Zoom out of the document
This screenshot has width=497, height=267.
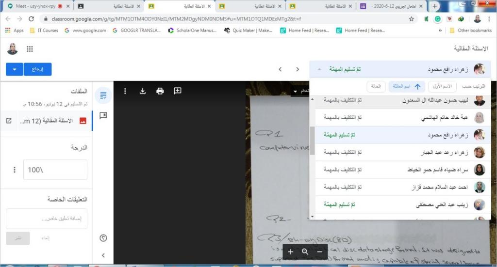pyautogui.click(x=319, y=251)
